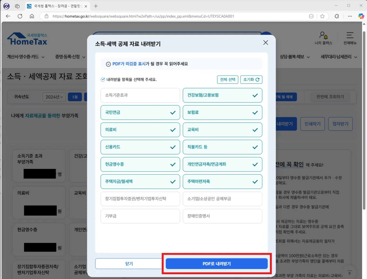Click the HomeTax logo
This screenshot has width=367, height=279.
(x=27, y=39)
